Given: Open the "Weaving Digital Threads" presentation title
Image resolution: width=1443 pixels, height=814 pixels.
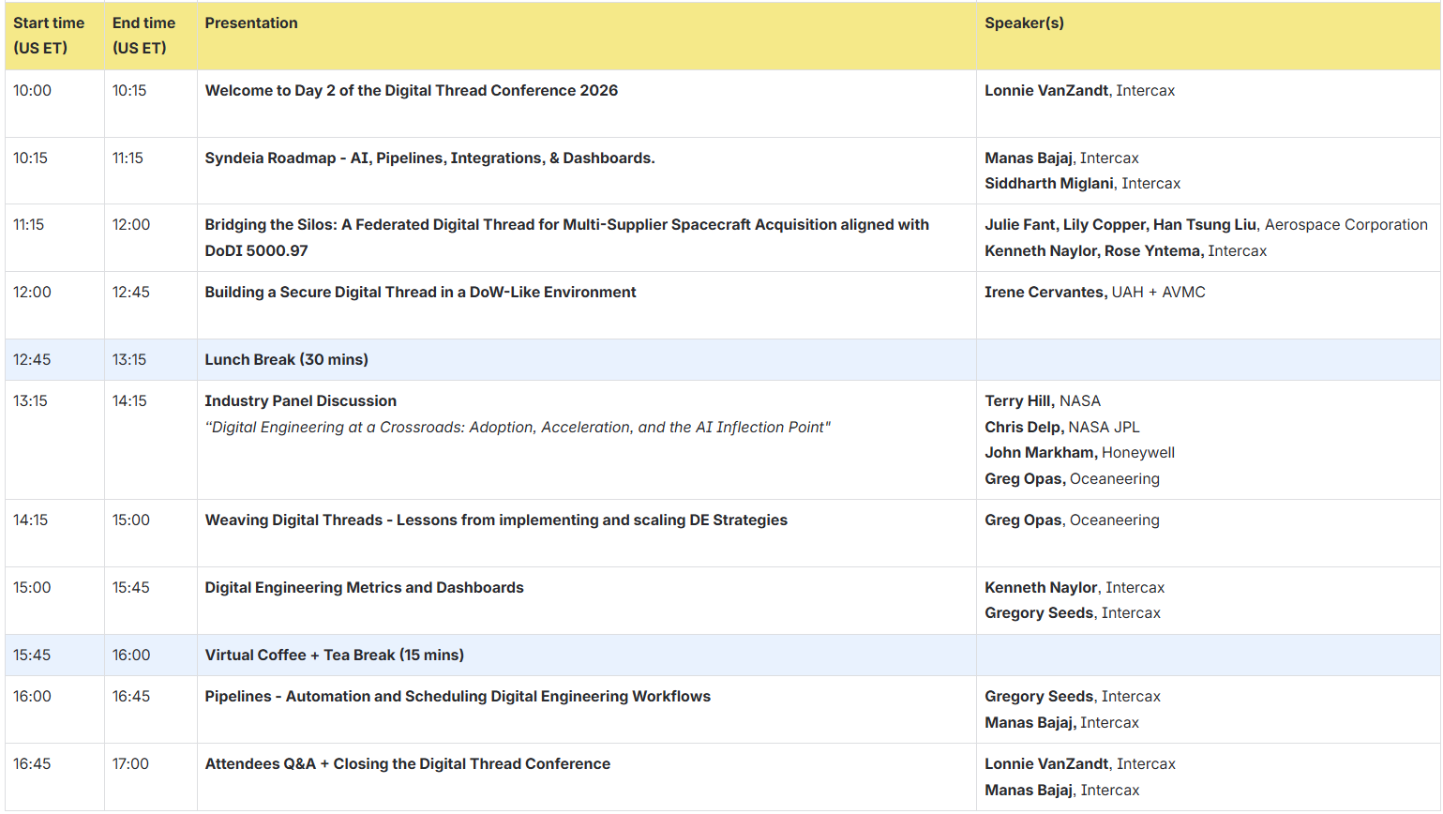Looking at the screenshot, I should point(496,520).
